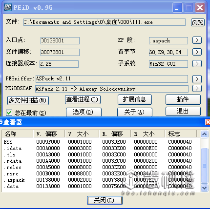Click 退出 exit button
The width and height of the screenshot is (210, 209).
[183, 112]
